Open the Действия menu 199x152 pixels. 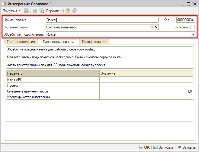coord(11,11)
